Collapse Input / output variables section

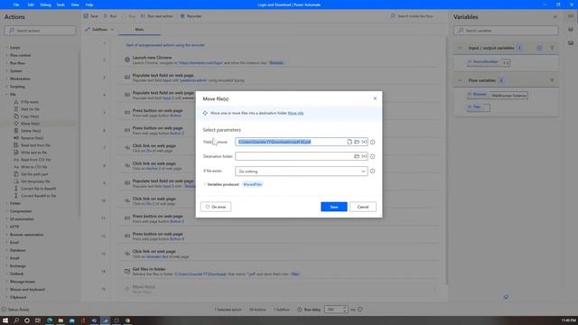point(460,48)
